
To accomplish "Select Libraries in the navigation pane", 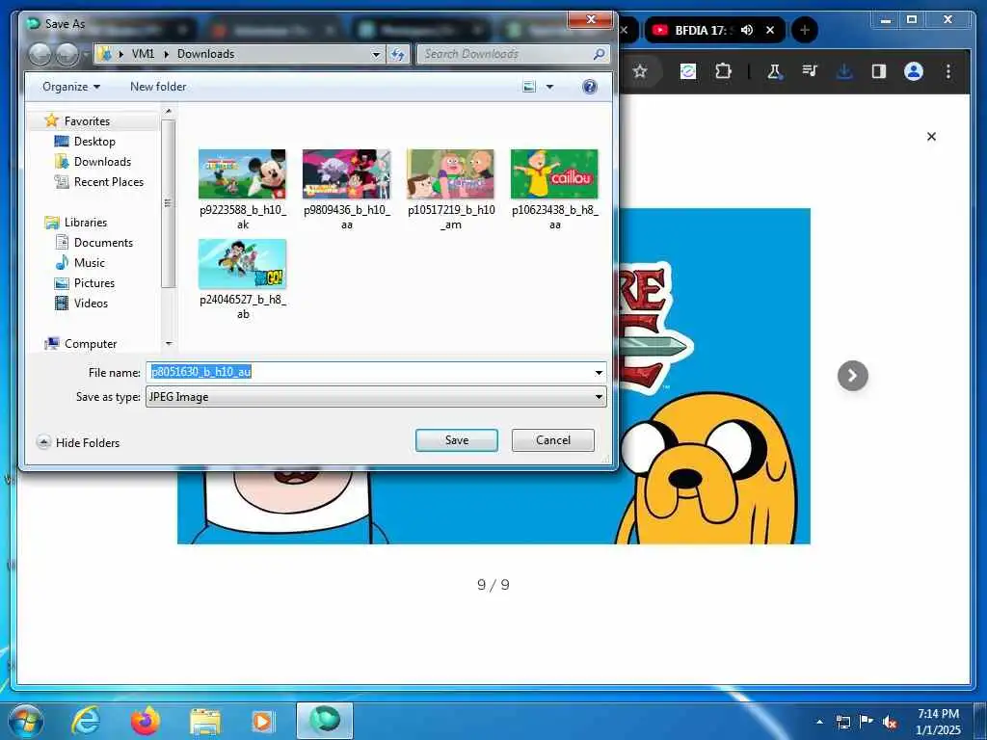I will (x=86, y=223).
